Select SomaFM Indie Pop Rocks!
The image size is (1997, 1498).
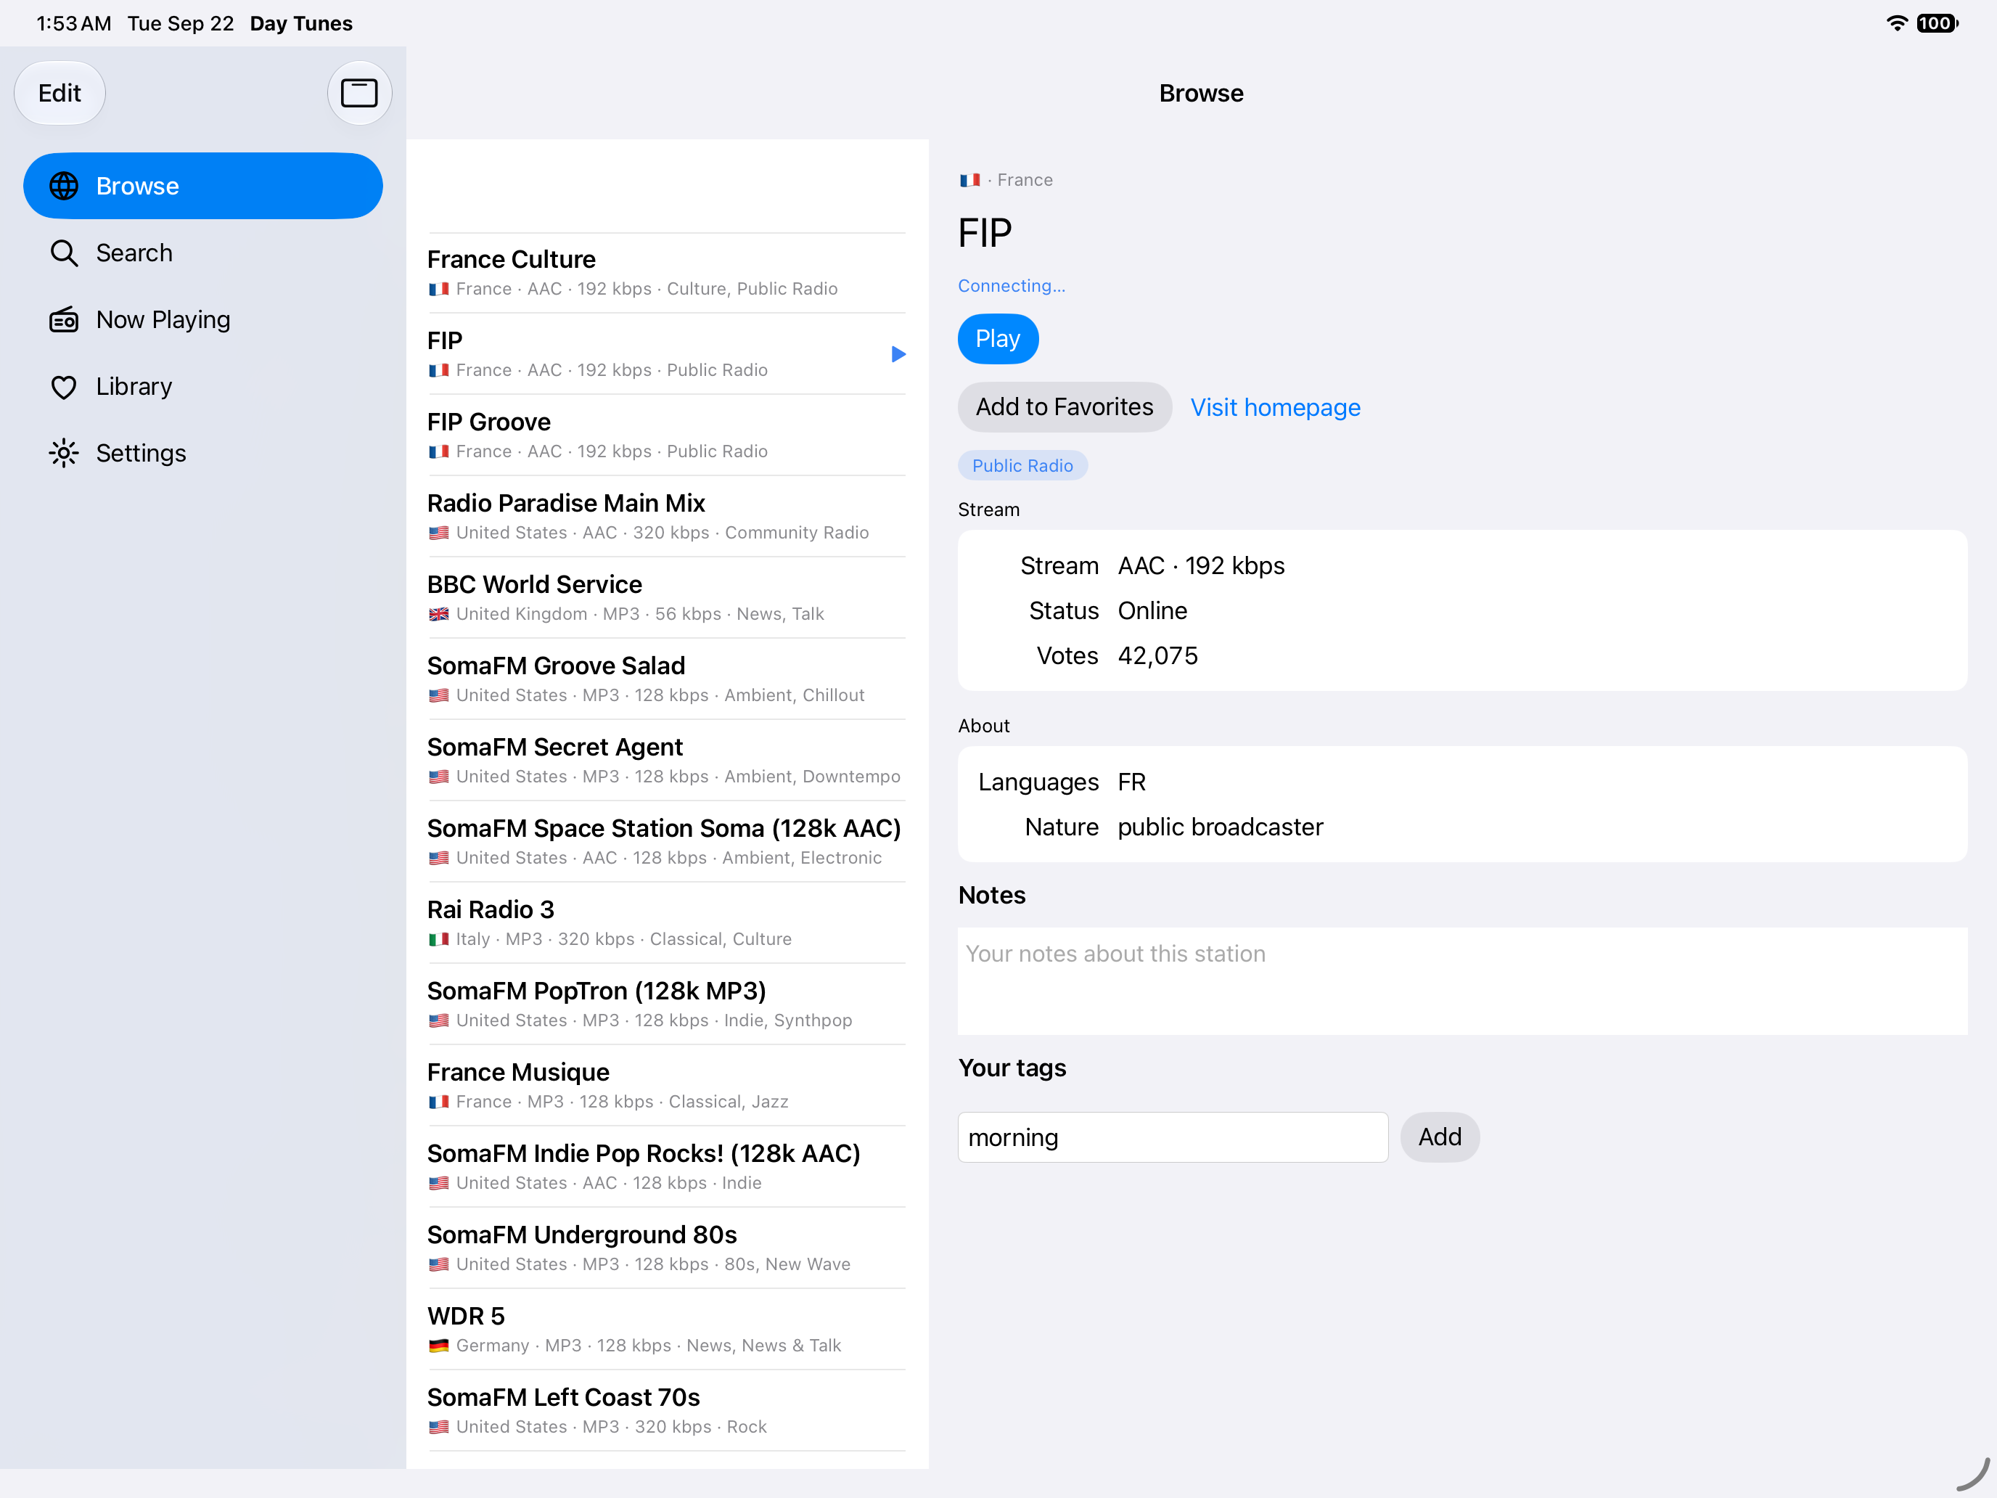click(x=666, y=1166)
